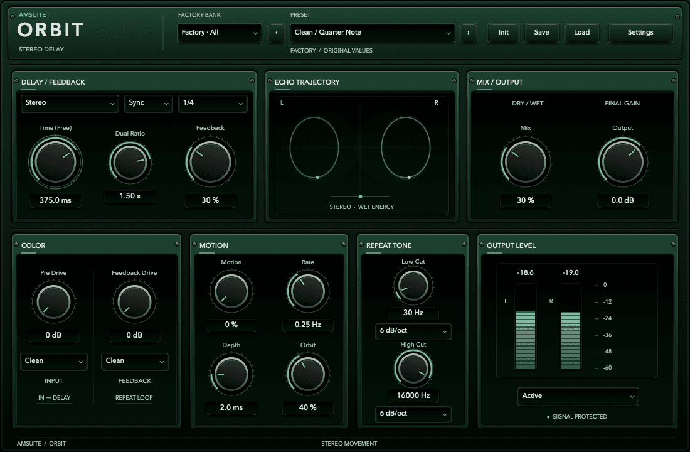Click the 30 % mix value field
The height and width of the screenshot is (452, 690).
(x=526, y=200)
